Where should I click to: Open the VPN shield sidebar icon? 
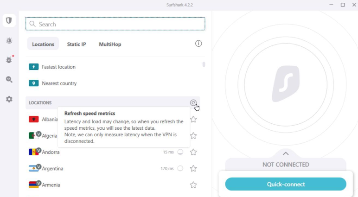click(9, 20)
